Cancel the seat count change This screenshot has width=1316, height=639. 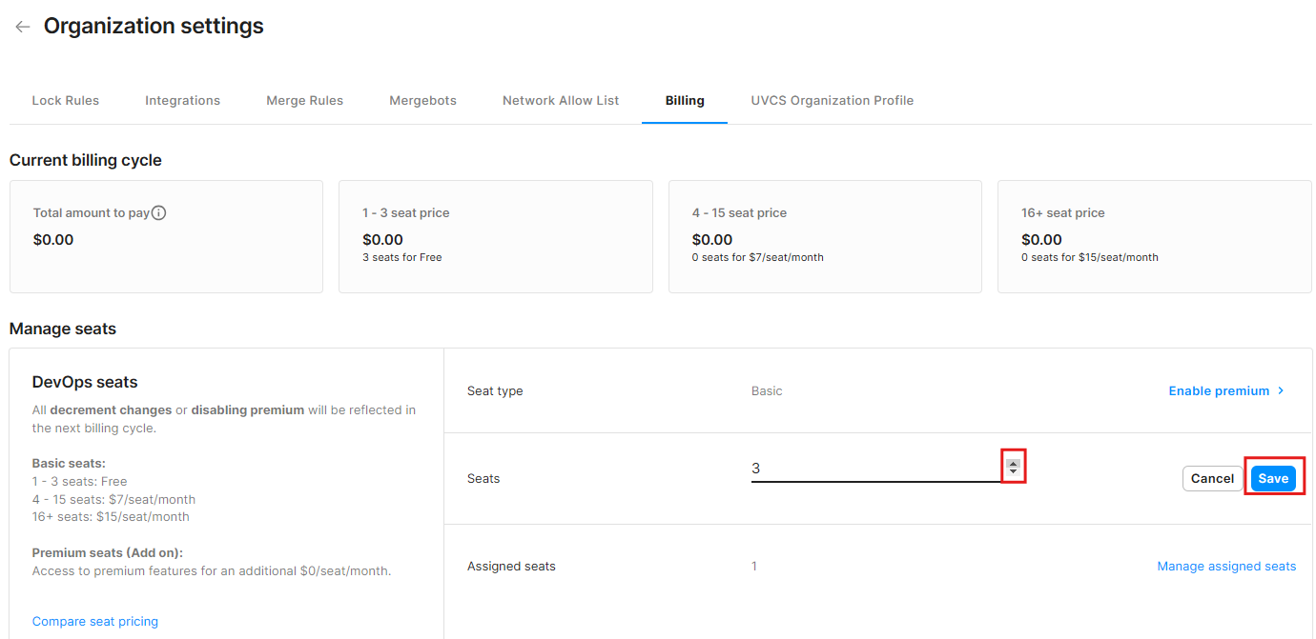point(1212,478)
